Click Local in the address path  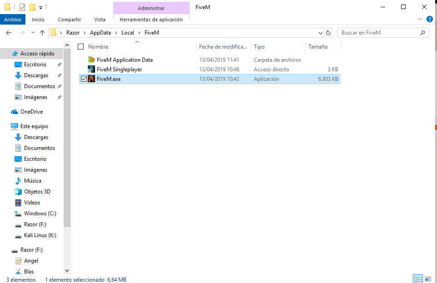coord(128,33)
